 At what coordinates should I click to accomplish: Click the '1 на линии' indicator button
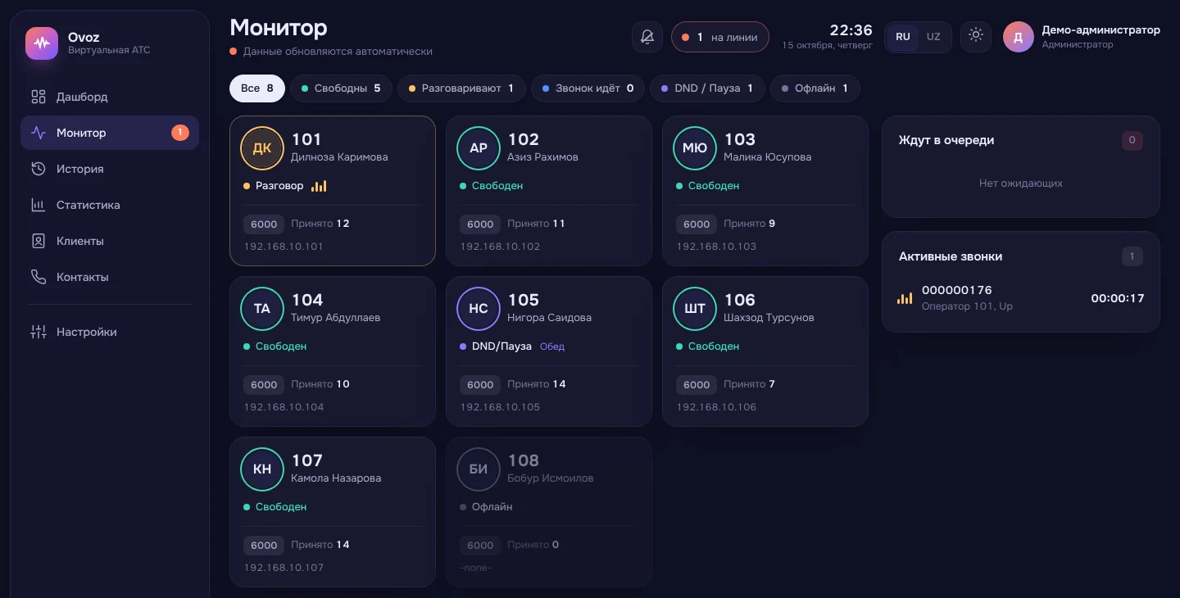pyautogui.click(x=720, y=37)
